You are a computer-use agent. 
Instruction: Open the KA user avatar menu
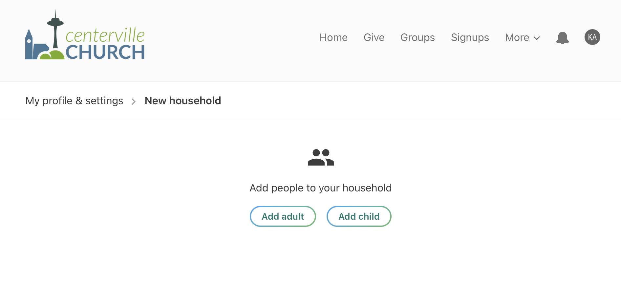click(x=592, y=37)
